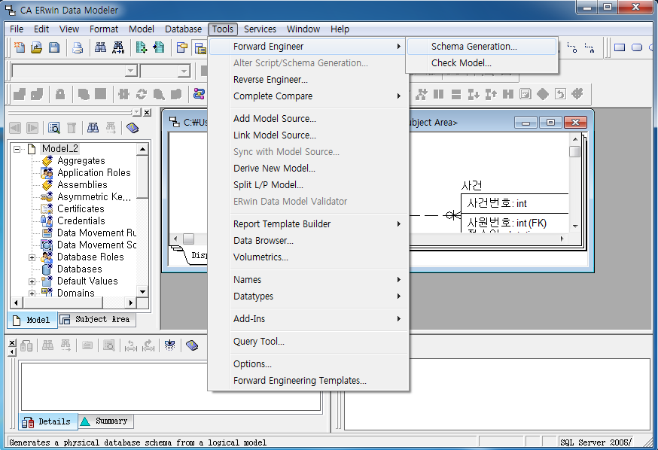Screen dimensions: 658x450
Task: Open Query Tool from Tools menu
Action: coord(309,342)
